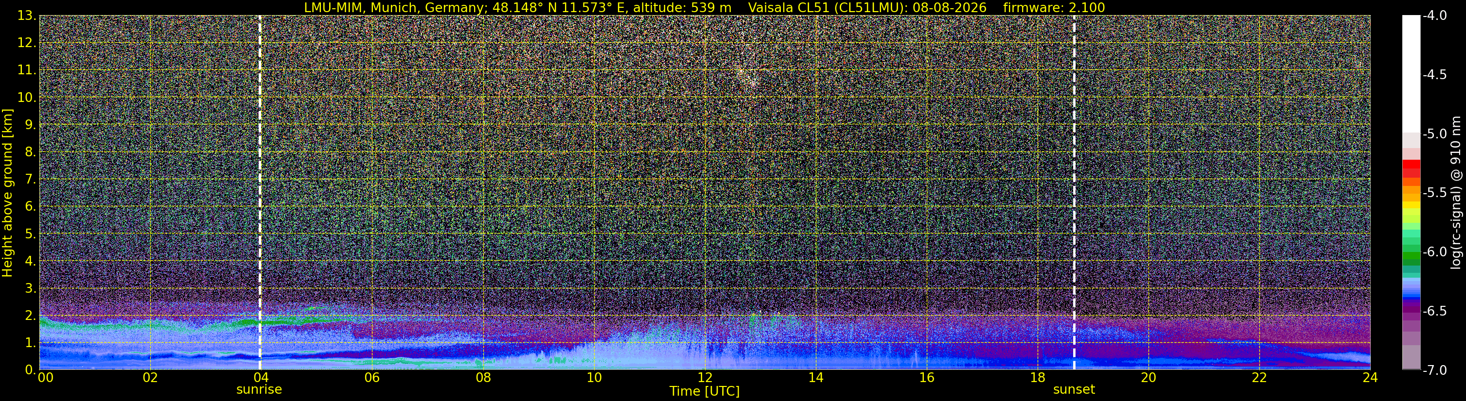
Task: Select the 'sunset' label below the time axis
Action: (1074, 390)
